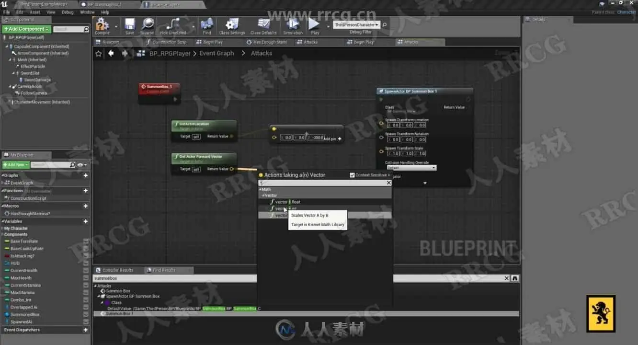Navigate back with the graph left arrow
Image resolution: width=638 pixels, height=345 pixels.
click(x=111, y=53)
